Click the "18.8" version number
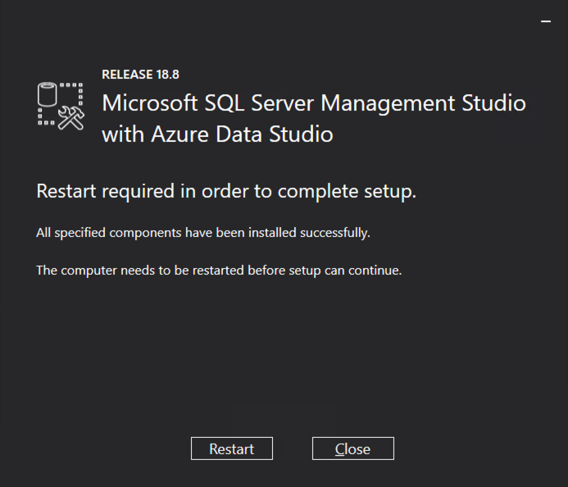The height and width of the screenshot is (487, 568). point(166,75)
